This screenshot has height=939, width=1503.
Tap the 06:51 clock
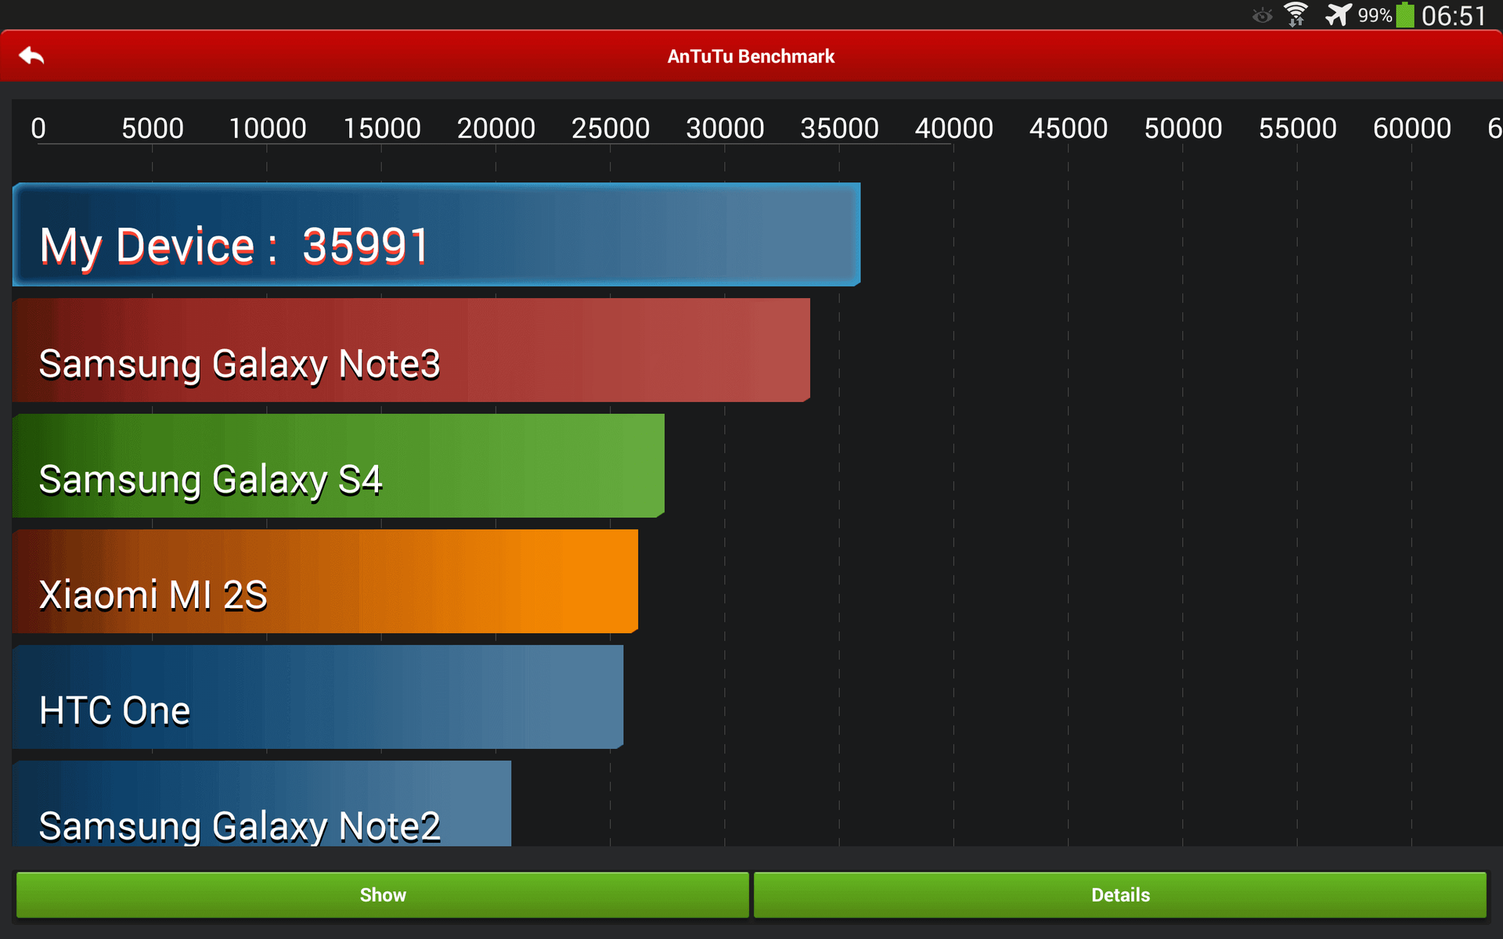point(1454,16)
